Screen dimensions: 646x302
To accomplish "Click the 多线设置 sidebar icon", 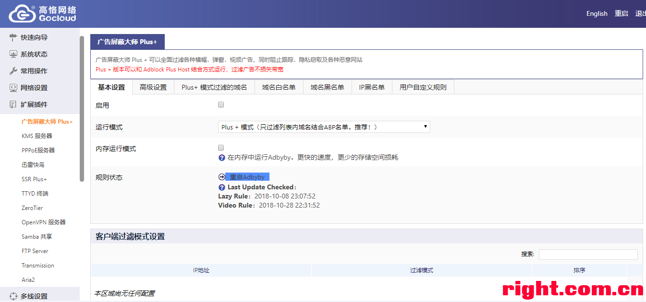I will [x=13, y=296].
